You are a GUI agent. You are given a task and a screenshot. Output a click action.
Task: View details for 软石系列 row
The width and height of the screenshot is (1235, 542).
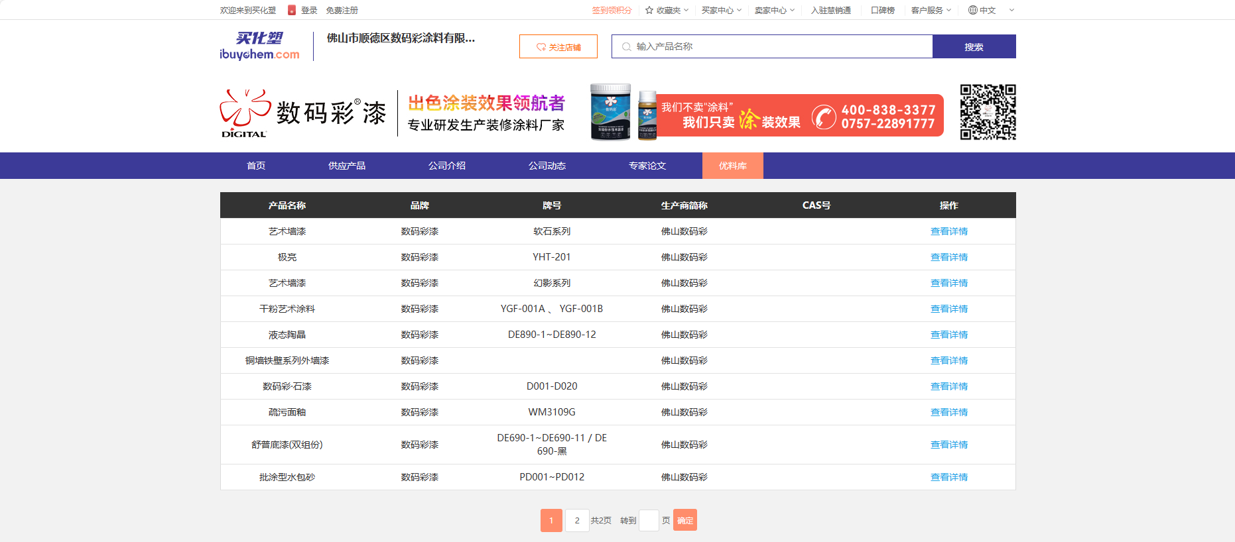coord(949,231)
